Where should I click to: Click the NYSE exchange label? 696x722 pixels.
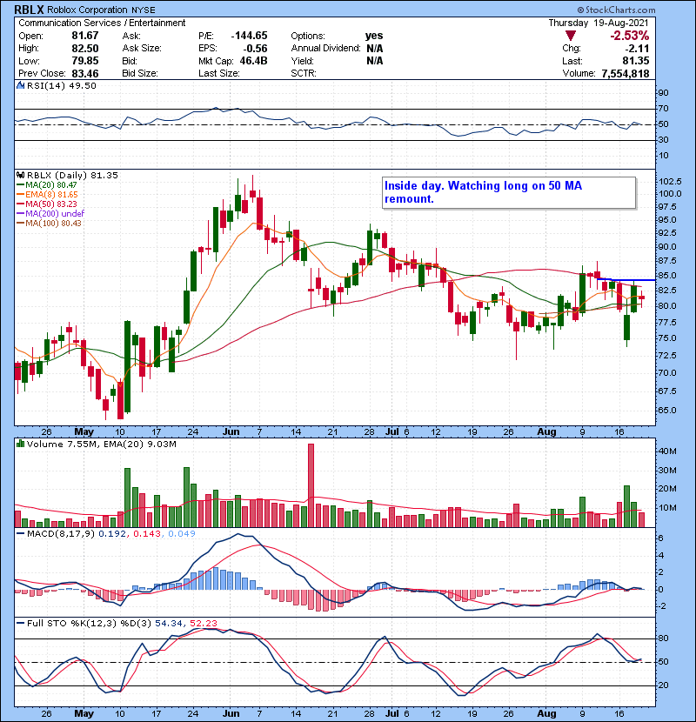[143, 10]
